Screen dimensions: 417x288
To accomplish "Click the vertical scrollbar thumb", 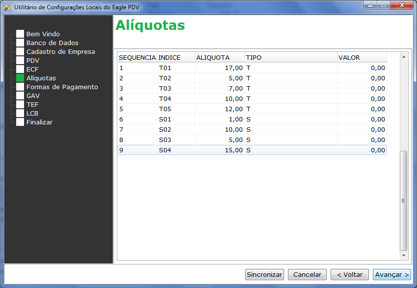I will click(x=404, y=201).
